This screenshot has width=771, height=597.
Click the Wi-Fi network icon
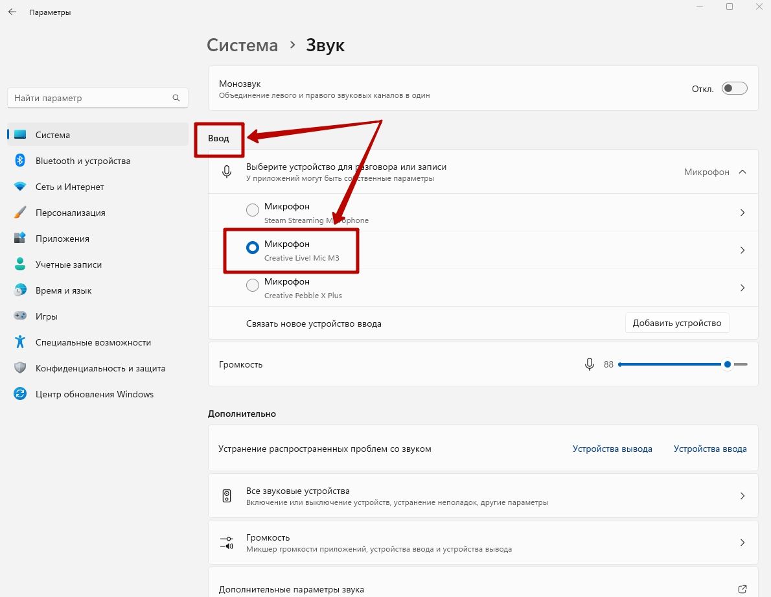(x=20, y=187)
